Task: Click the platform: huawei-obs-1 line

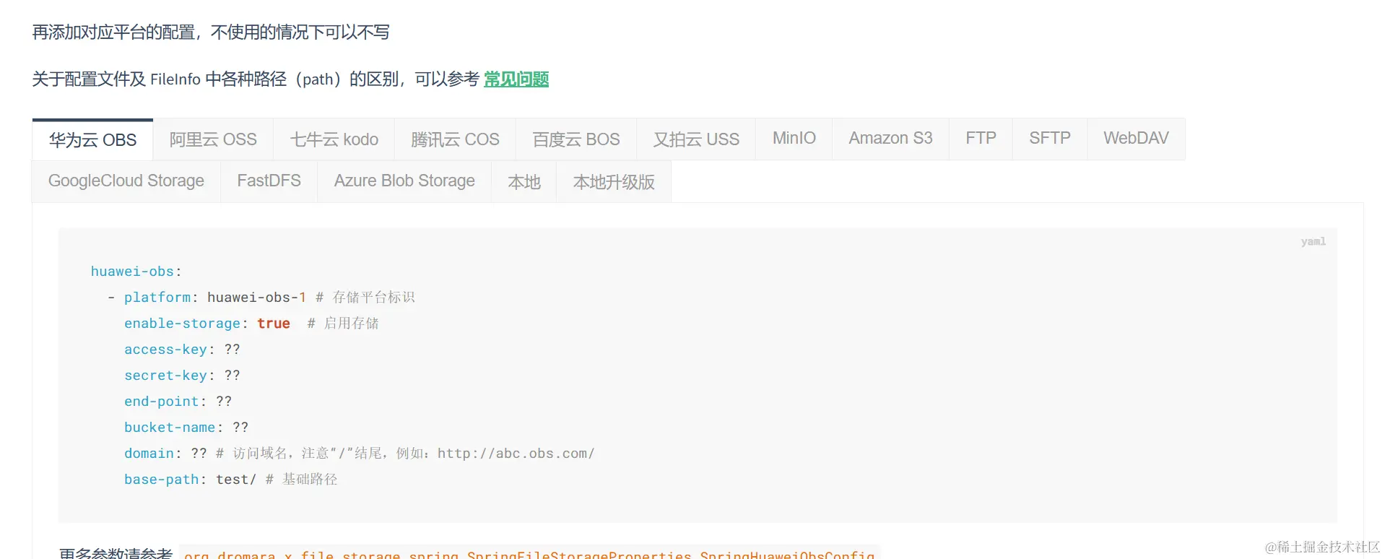Action: click(261, 298)
